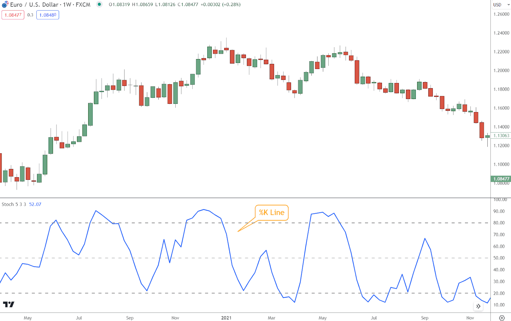The height and width of the screenshot is (321, 511).
Task: Open the USD currency dropdown
Action: (x=501, y=5)
